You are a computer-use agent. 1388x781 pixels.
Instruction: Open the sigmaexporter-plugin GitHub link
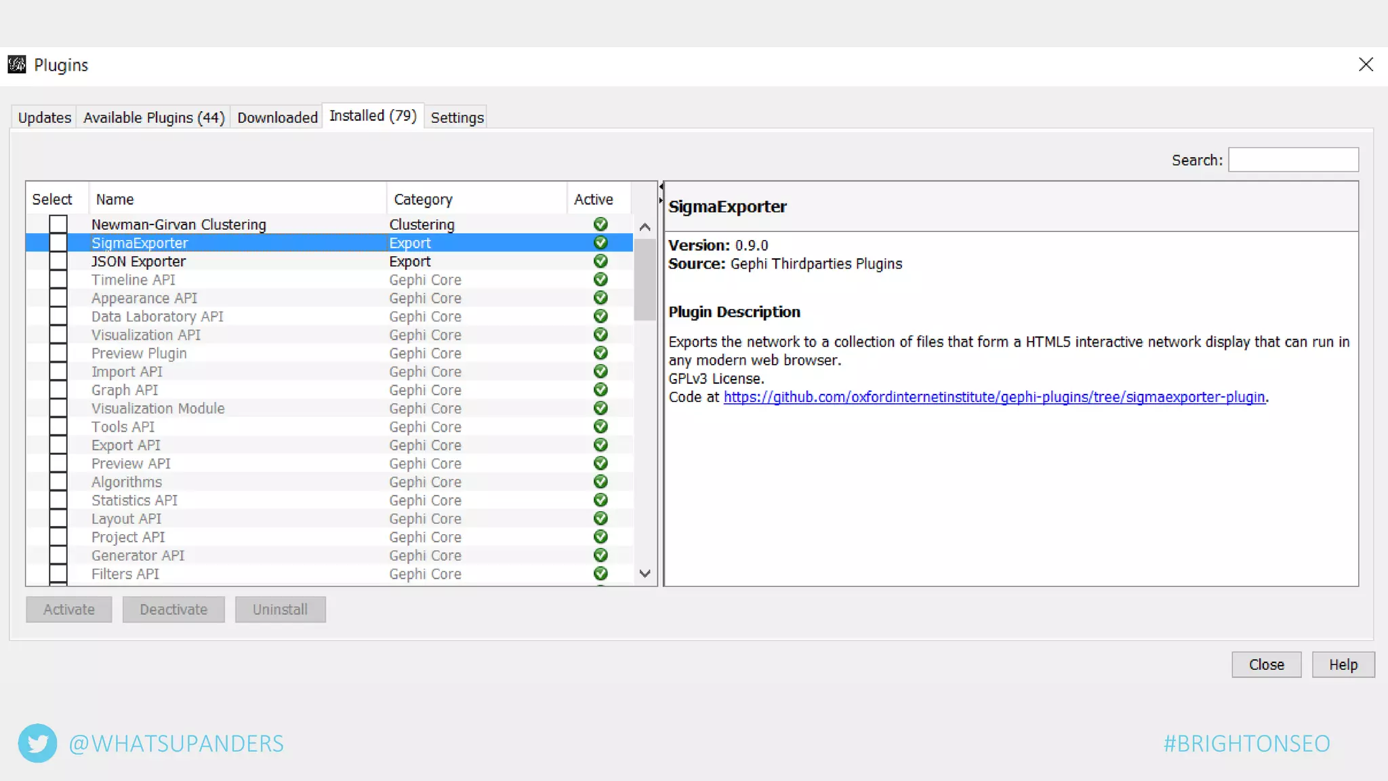point(994,397)
